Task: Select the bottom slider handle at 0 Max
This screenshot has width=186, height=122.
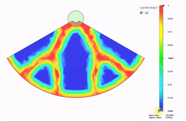Action: pyautogui.click(x=158, y=111)
